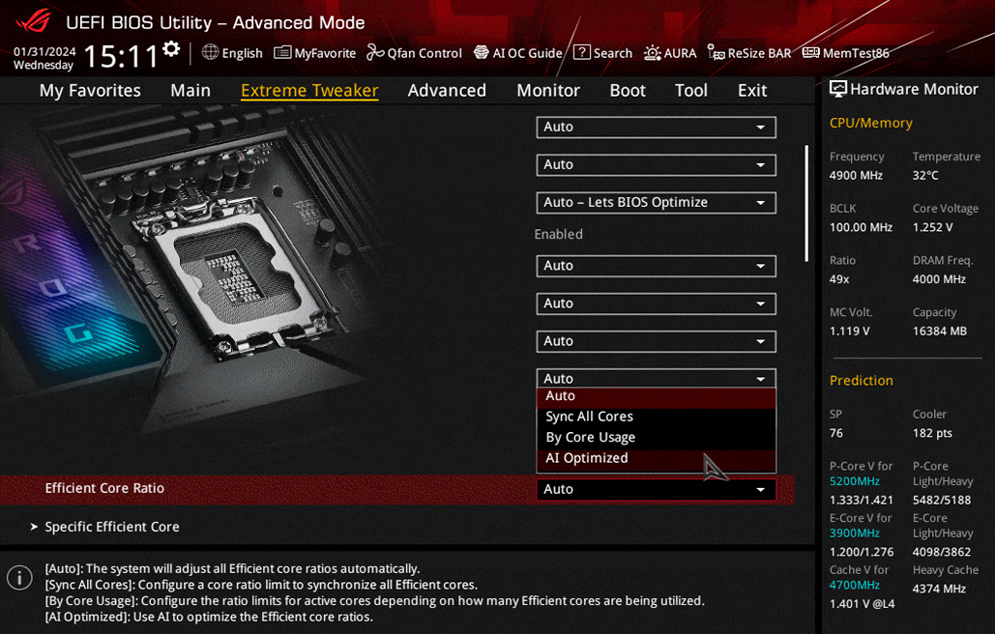The height and width of the screenshot is (634, 995).
Task: Open the Efficient Core Ratio dropdown
Action: pos(656,490)
